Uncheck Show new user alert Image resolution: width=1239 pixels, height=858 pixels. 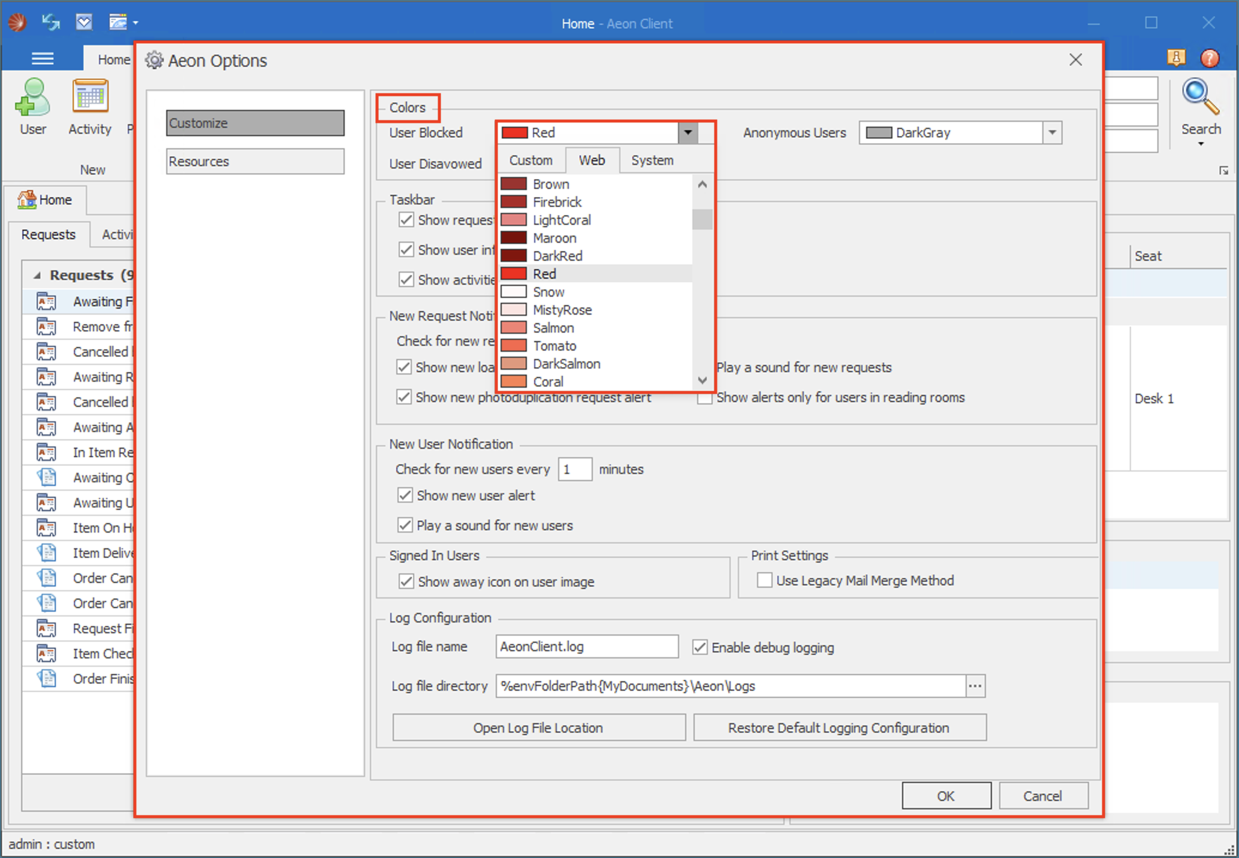tap(406, 496)
